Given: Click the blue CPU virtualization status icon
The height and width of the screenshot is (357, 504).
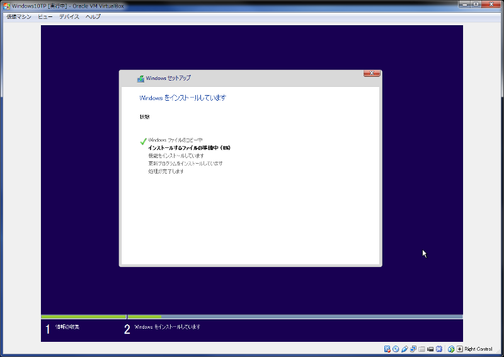Looking at the screenshot, I should point(439,349).
